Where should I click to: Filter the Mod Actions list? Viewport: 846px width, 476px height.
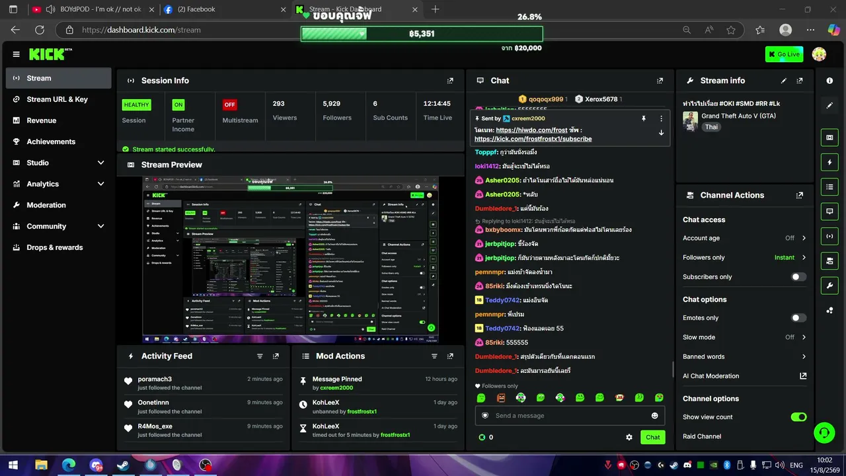(x=434, y=356)
